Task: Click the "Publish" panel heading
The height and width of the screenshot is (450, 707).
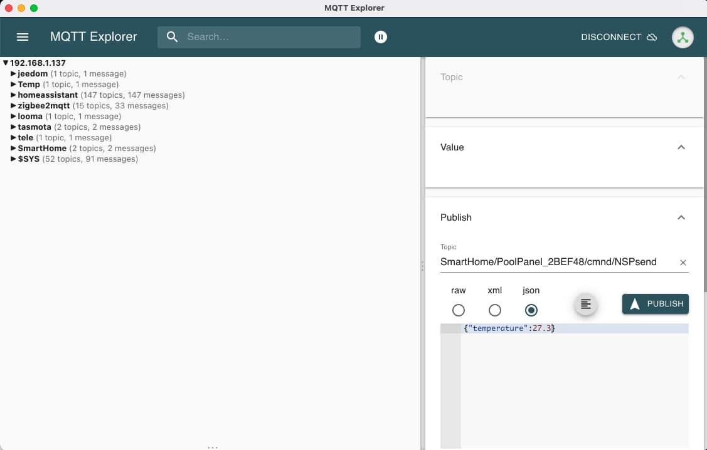Action: [x=456, y=217]
